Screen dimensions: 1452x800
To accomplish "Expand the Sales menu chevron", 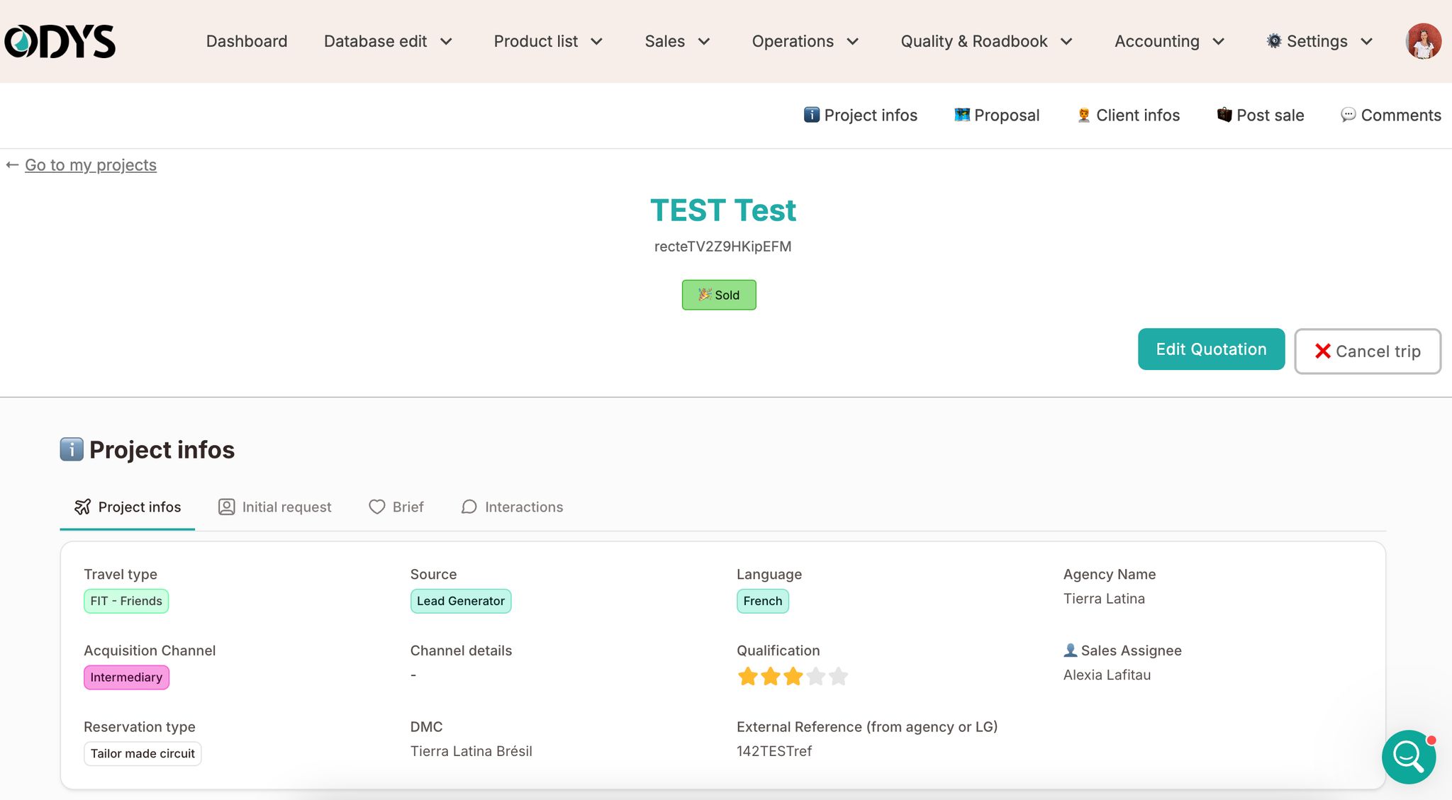I will click(x=704, y=42).
